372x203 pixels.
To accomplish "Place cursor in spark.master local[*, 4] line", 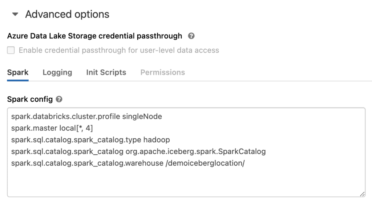I will (x=52, y=128).
